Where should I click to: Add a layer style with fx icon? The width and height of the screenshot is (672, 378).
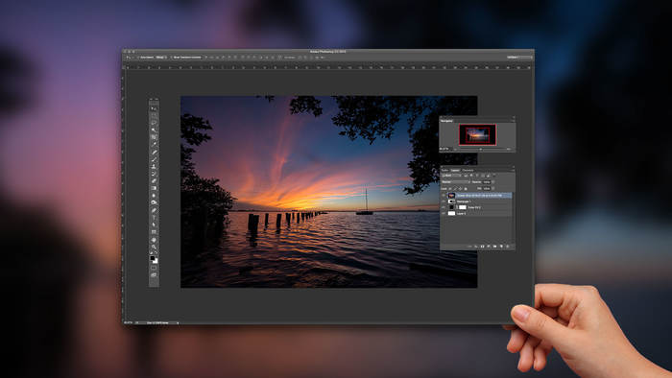pos(476,247)
